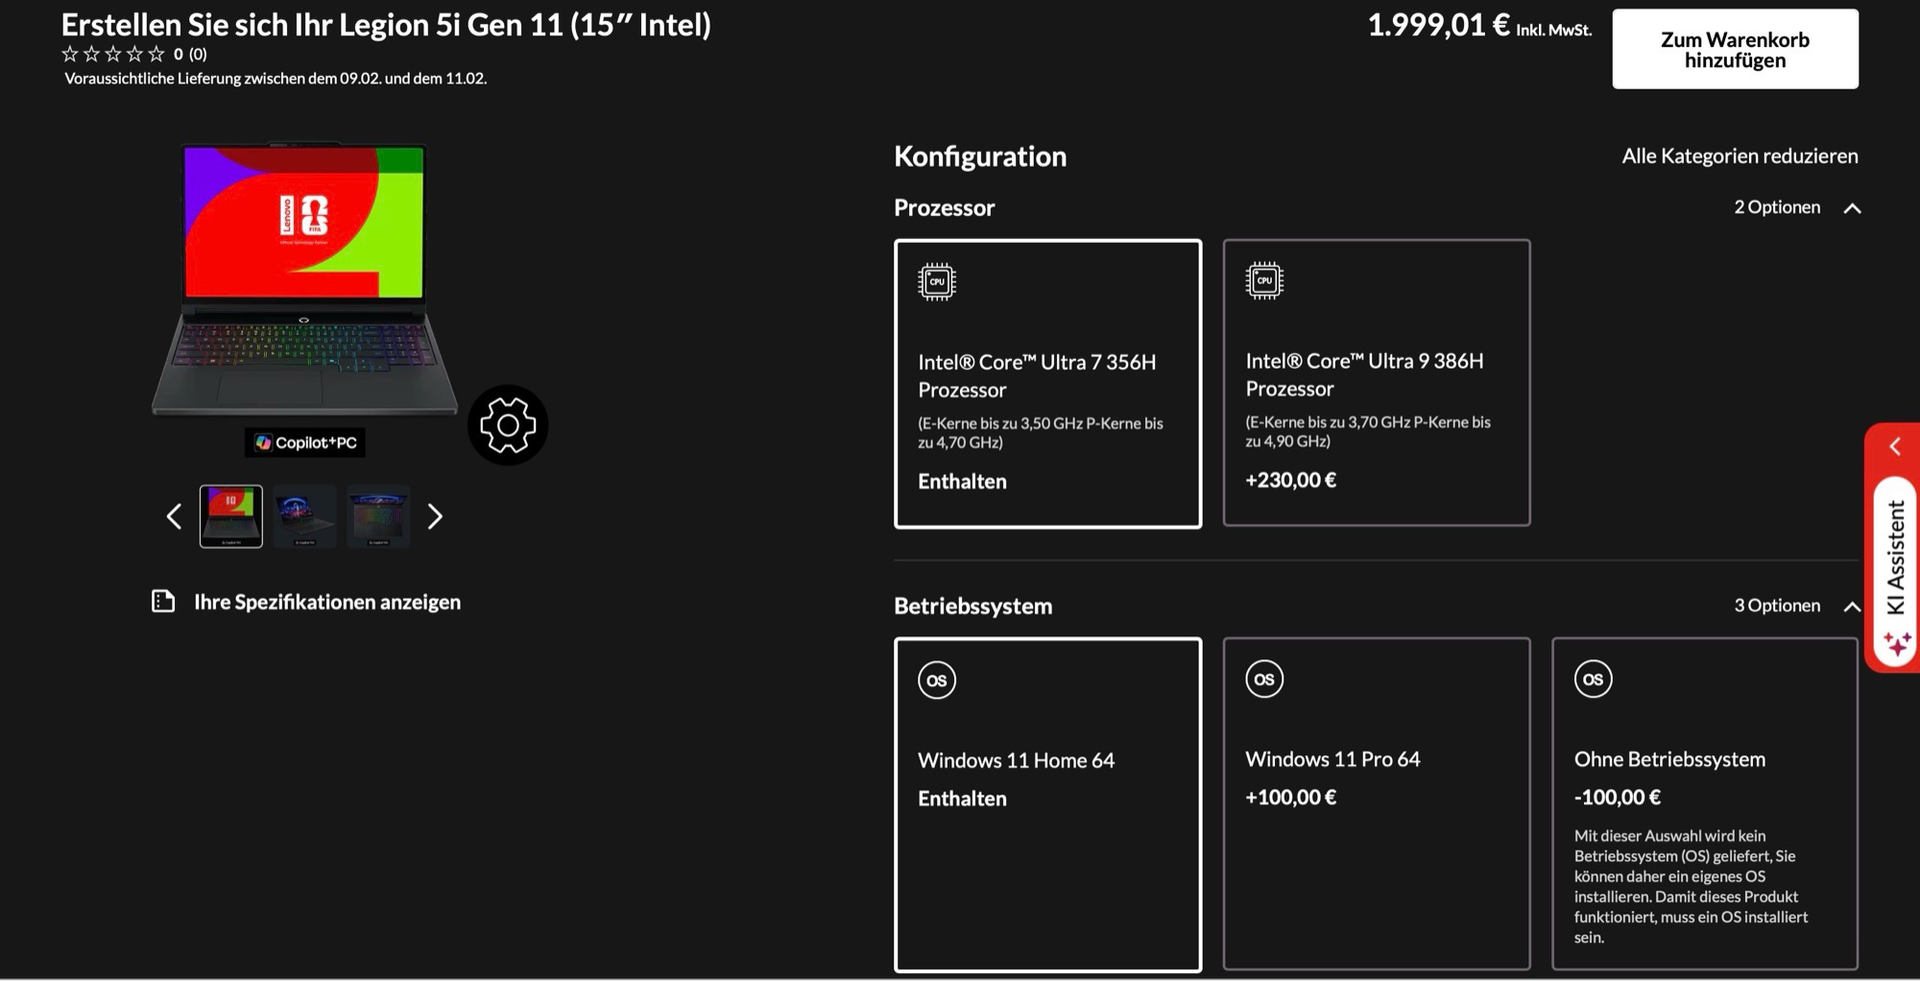This screenshot has height=981, width=1920.
Task: Click the OS icon on Ohne Betriebssystem card
Action: pyautogui.click(x=1594, y=680)
